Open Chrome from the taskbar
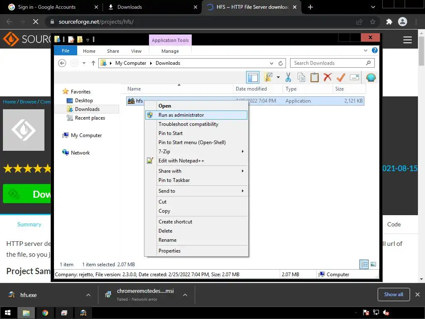Viewport: 425px width, 319px height. tap(45, 313)
